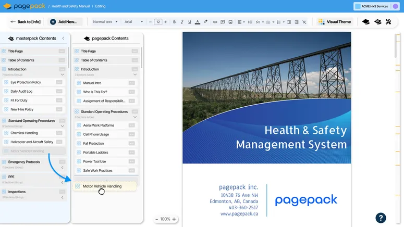Open the checklist dropdown

[x=260, y=22]
